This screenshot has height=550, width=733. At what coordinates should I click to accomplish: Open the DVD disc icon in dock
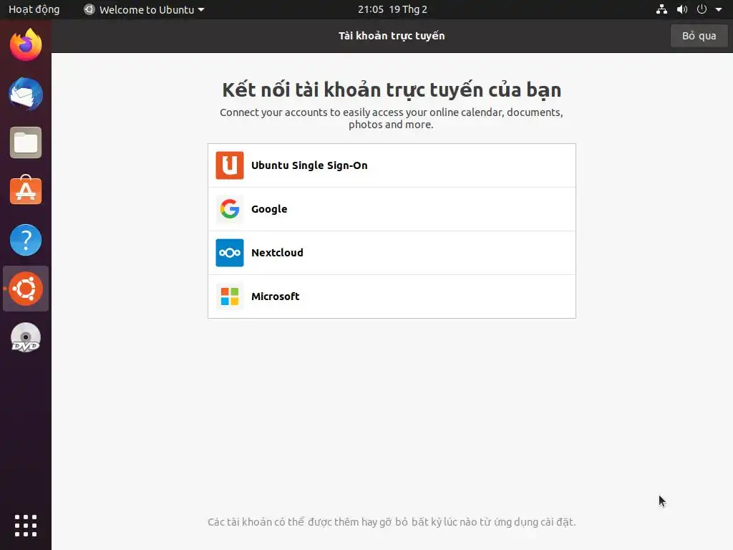coord(26,337)
